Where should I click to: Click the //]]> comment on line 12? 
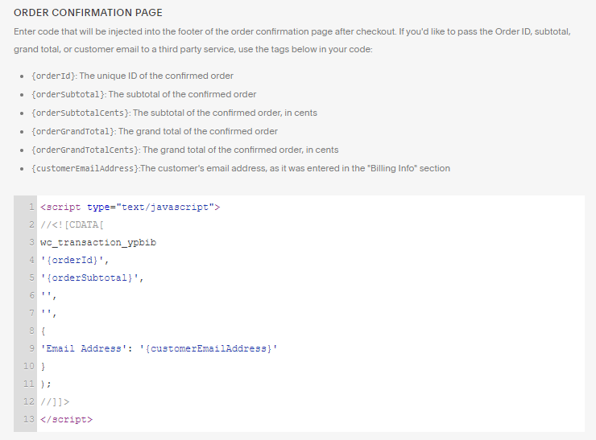pyautogui.click(x=55, y=401)
